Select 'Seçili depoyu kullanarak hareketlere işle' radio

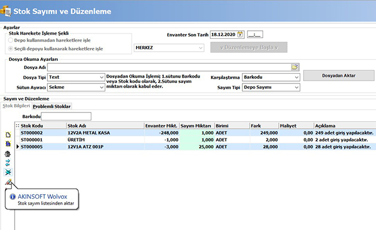(x=10, y=49)
